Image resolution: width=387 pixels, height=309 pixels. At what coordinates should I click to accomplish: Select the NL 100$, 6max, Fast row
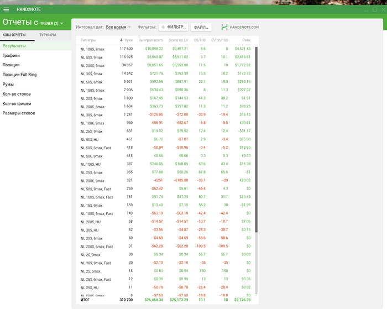pyautogui.click(x=165, y=197)
